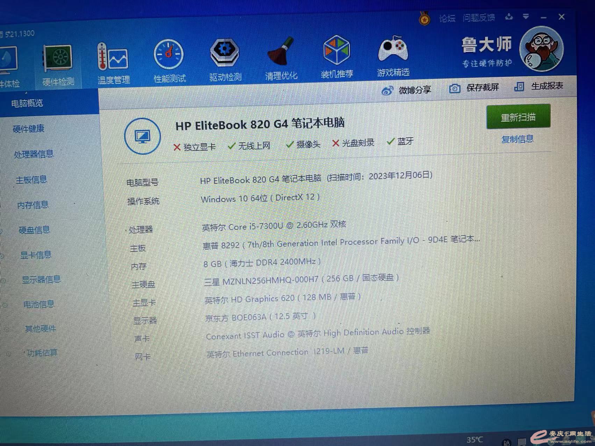The height and width of the screenshot is (446, 595).
Task: Open 游戏精选 games section
Action: (393, 56)
